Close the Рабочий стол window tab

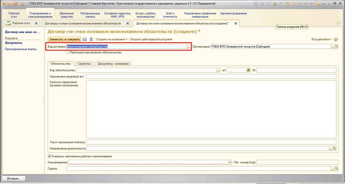point(36,23)
